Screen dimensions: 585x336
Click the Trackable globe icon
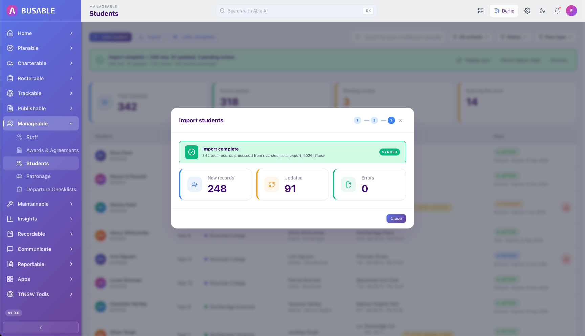point(10,93)
